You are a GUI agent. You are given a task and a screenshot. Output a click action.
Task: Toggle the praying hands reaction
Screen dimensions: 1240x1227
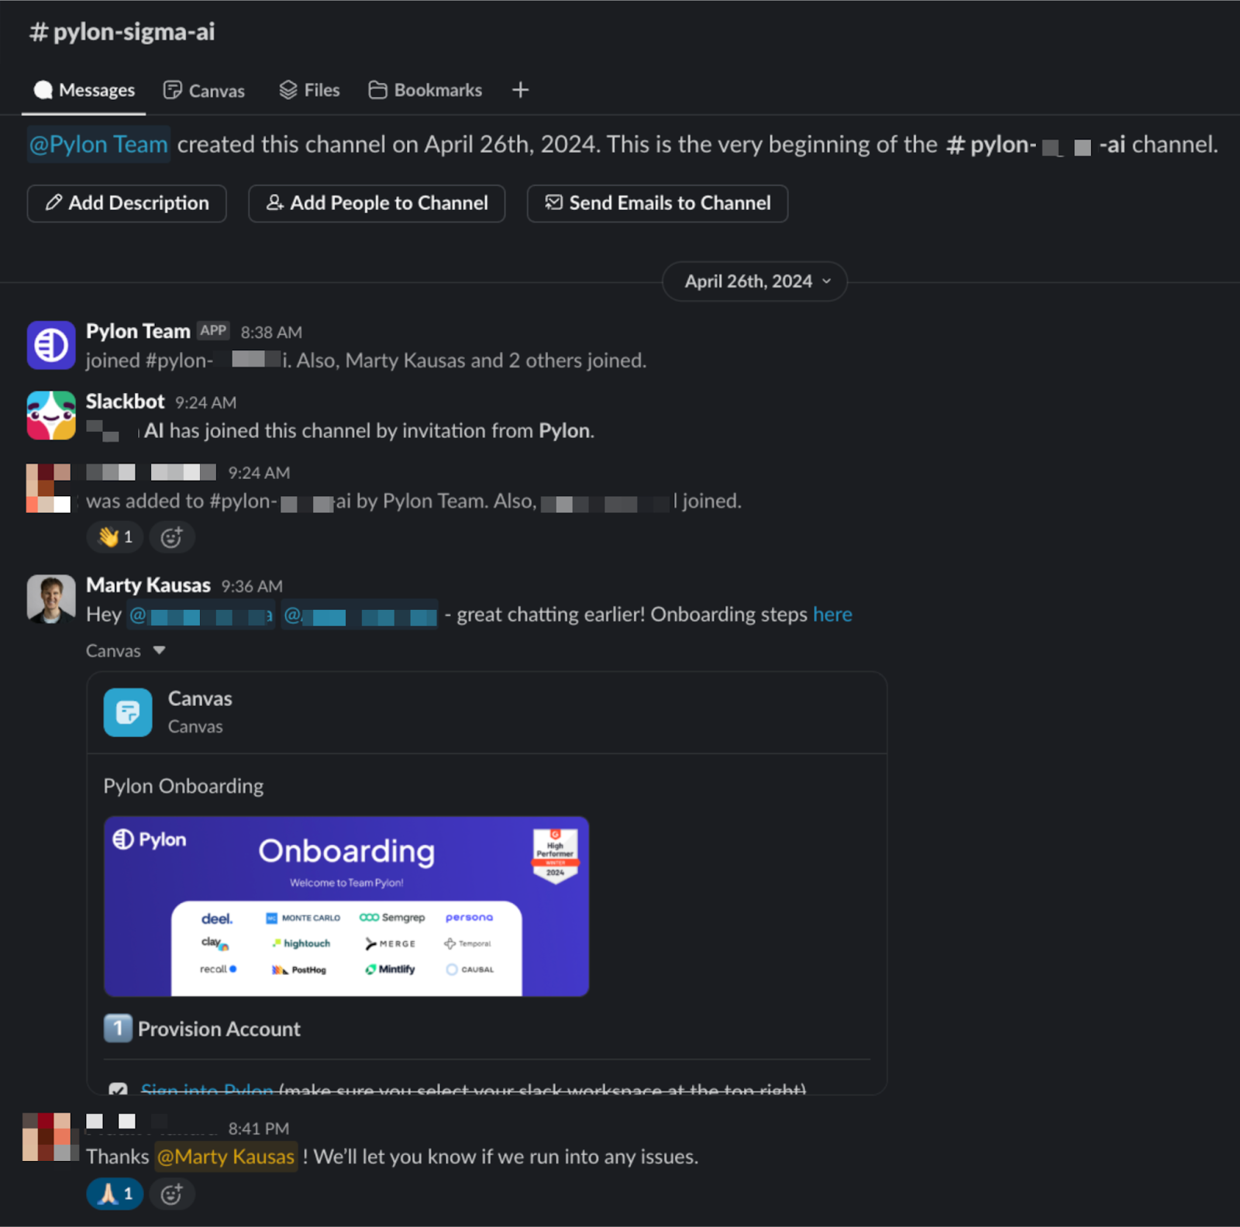pos(115,1194)
